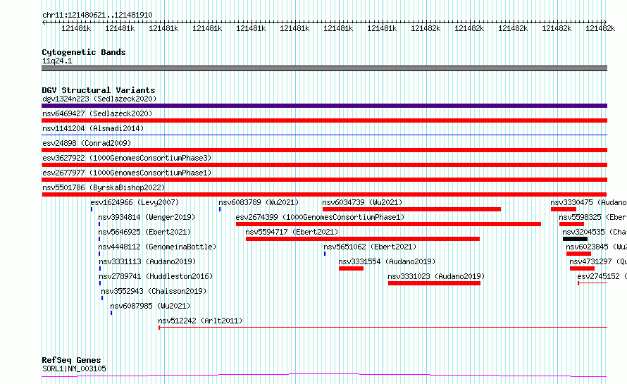This screenshot has height=384, width=627.
Task: Open nsv3552943 (Chaisson2019) variant
Action: tap(154, 291)
